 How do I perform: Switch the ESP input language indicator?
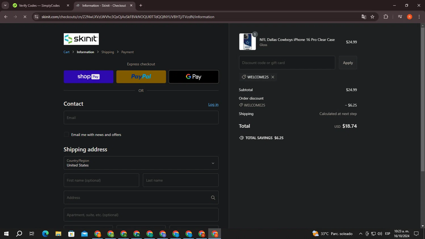click(x=388, y=234)
